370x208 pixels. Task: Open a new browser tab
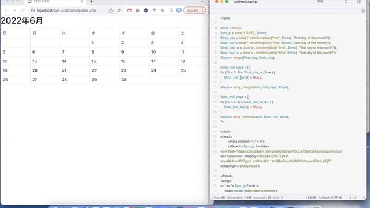point(92,2)
